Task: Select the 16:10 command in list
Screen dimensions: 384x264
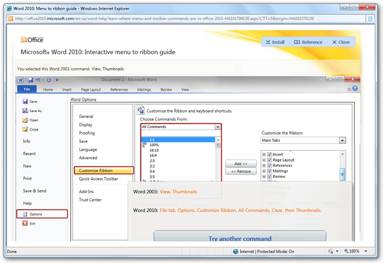Action: click(x=154, y=150)
